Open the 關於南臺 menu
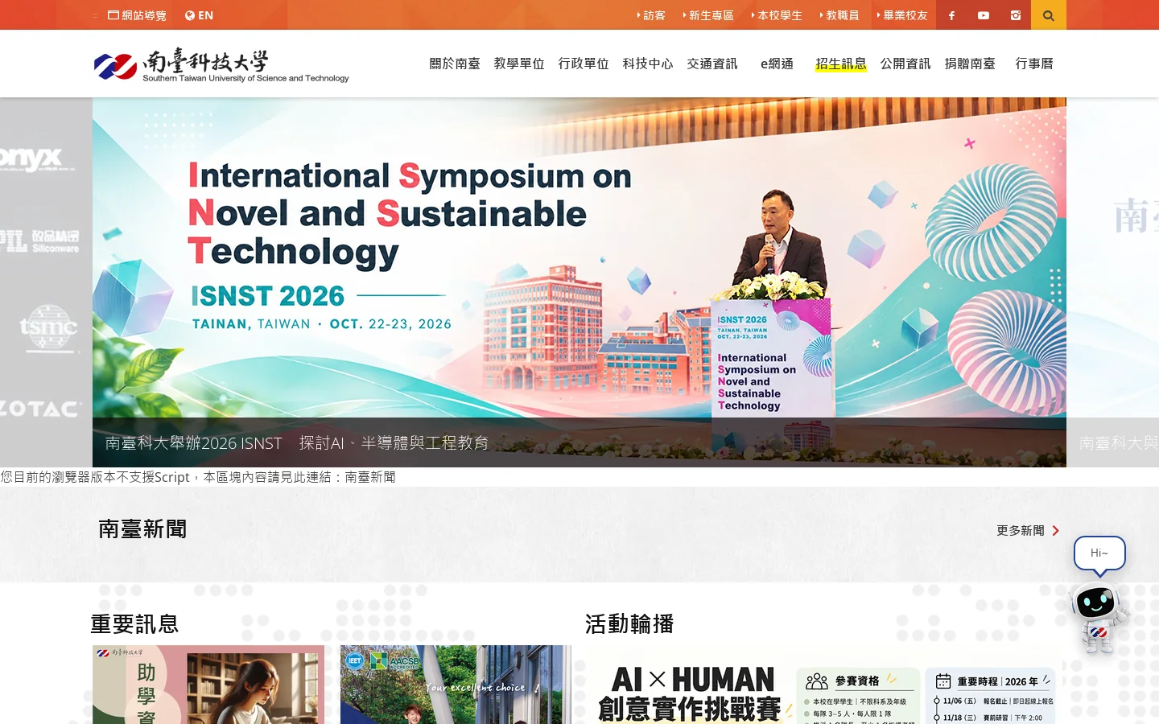The width and height of the screenshot is (1159, 724). tap(455, 64)
